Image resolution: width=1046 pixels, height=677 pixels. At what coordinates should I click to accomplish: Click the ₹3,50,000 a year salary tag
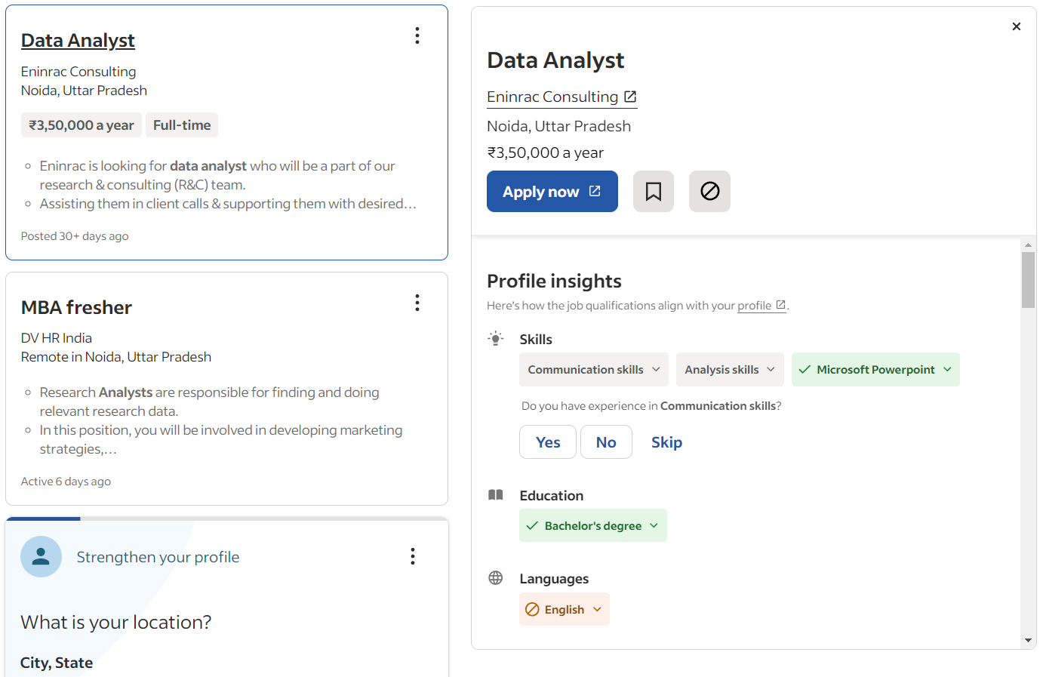point(82,125)
